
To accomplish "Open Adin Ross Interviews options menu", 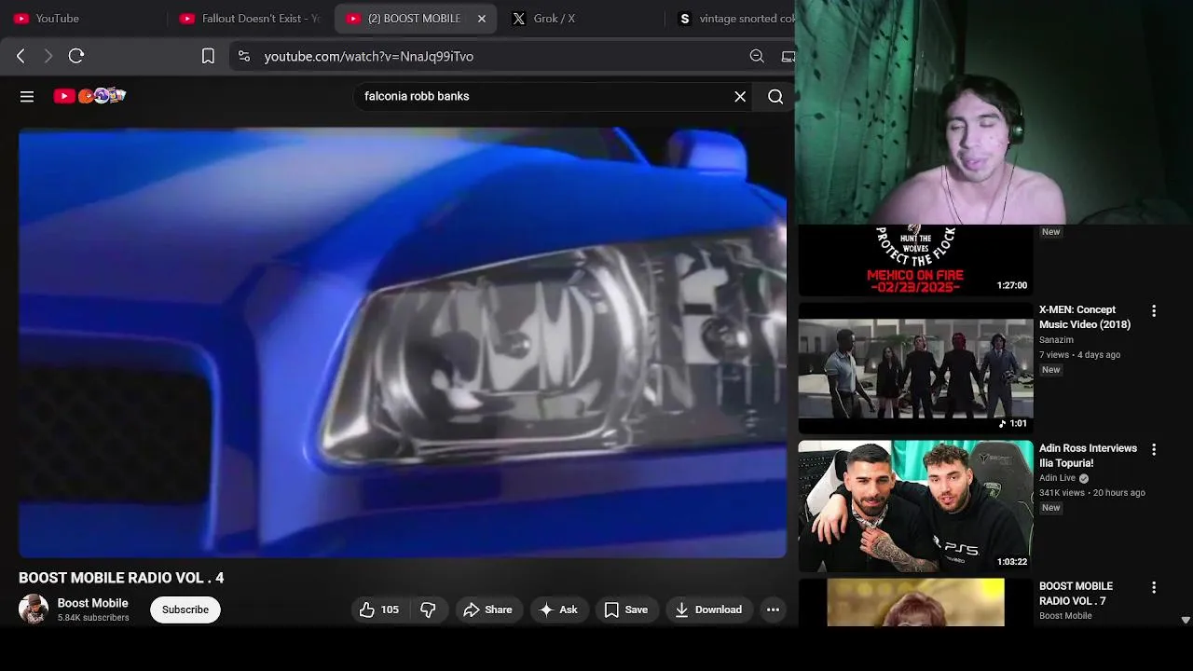I will point(1154,449).
